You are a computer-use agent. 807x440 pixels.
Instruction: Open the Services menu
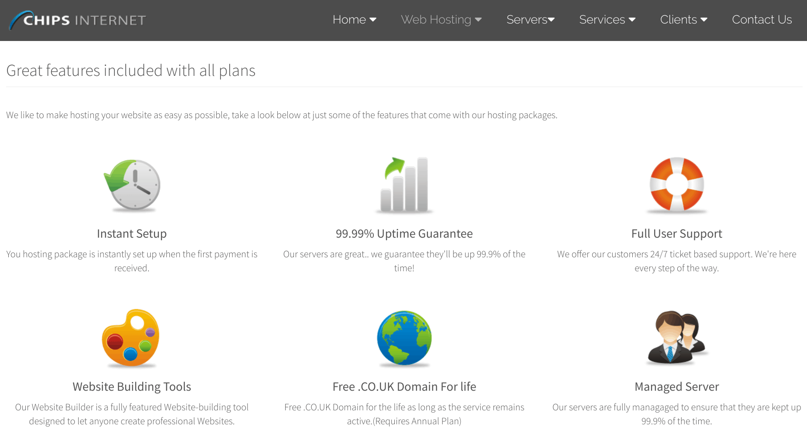click(x=607, y=20)
